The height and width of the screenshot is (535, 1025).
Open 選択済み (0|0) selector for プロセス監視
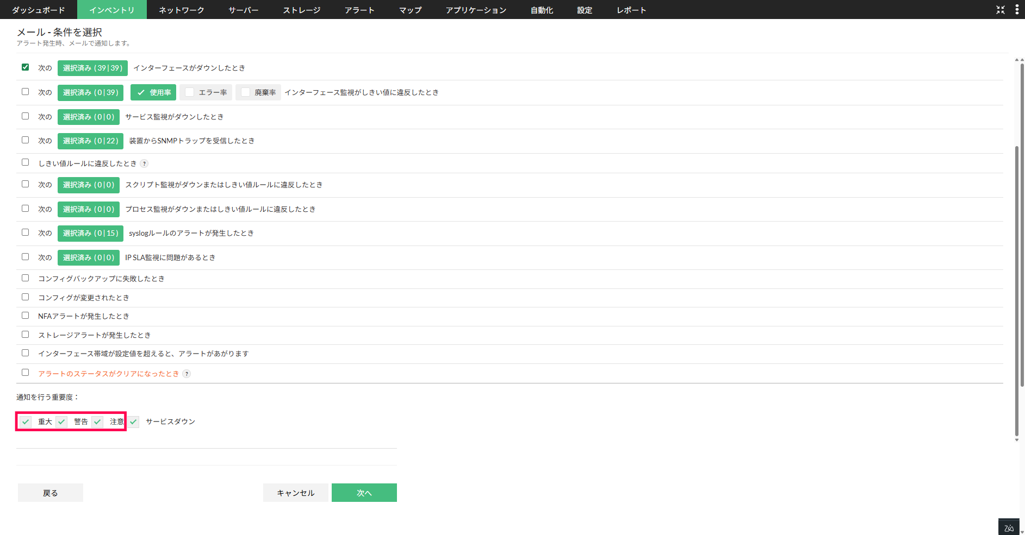[x=89, y=209]
